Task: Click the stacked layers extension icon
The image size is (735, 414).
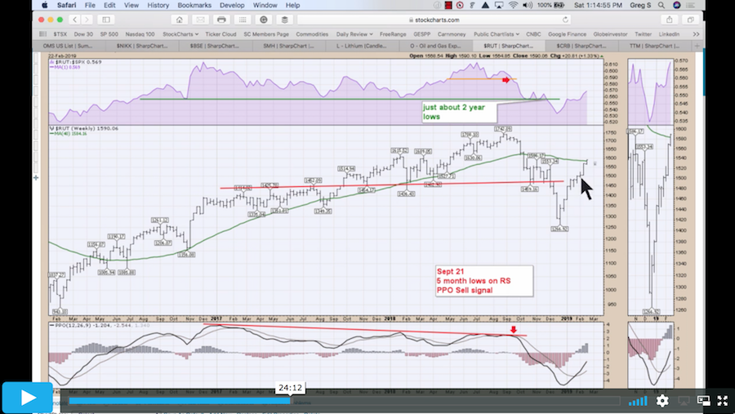Action: [284, 20]
